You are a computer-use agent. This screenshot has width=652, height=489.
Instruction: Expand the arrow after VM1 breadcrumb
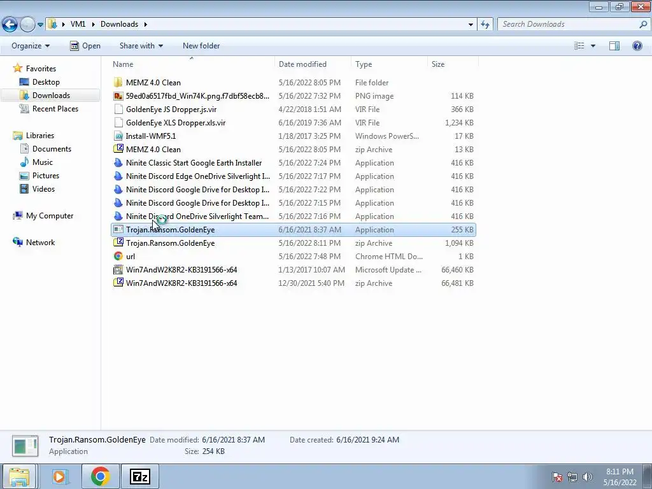pos(92,24)
